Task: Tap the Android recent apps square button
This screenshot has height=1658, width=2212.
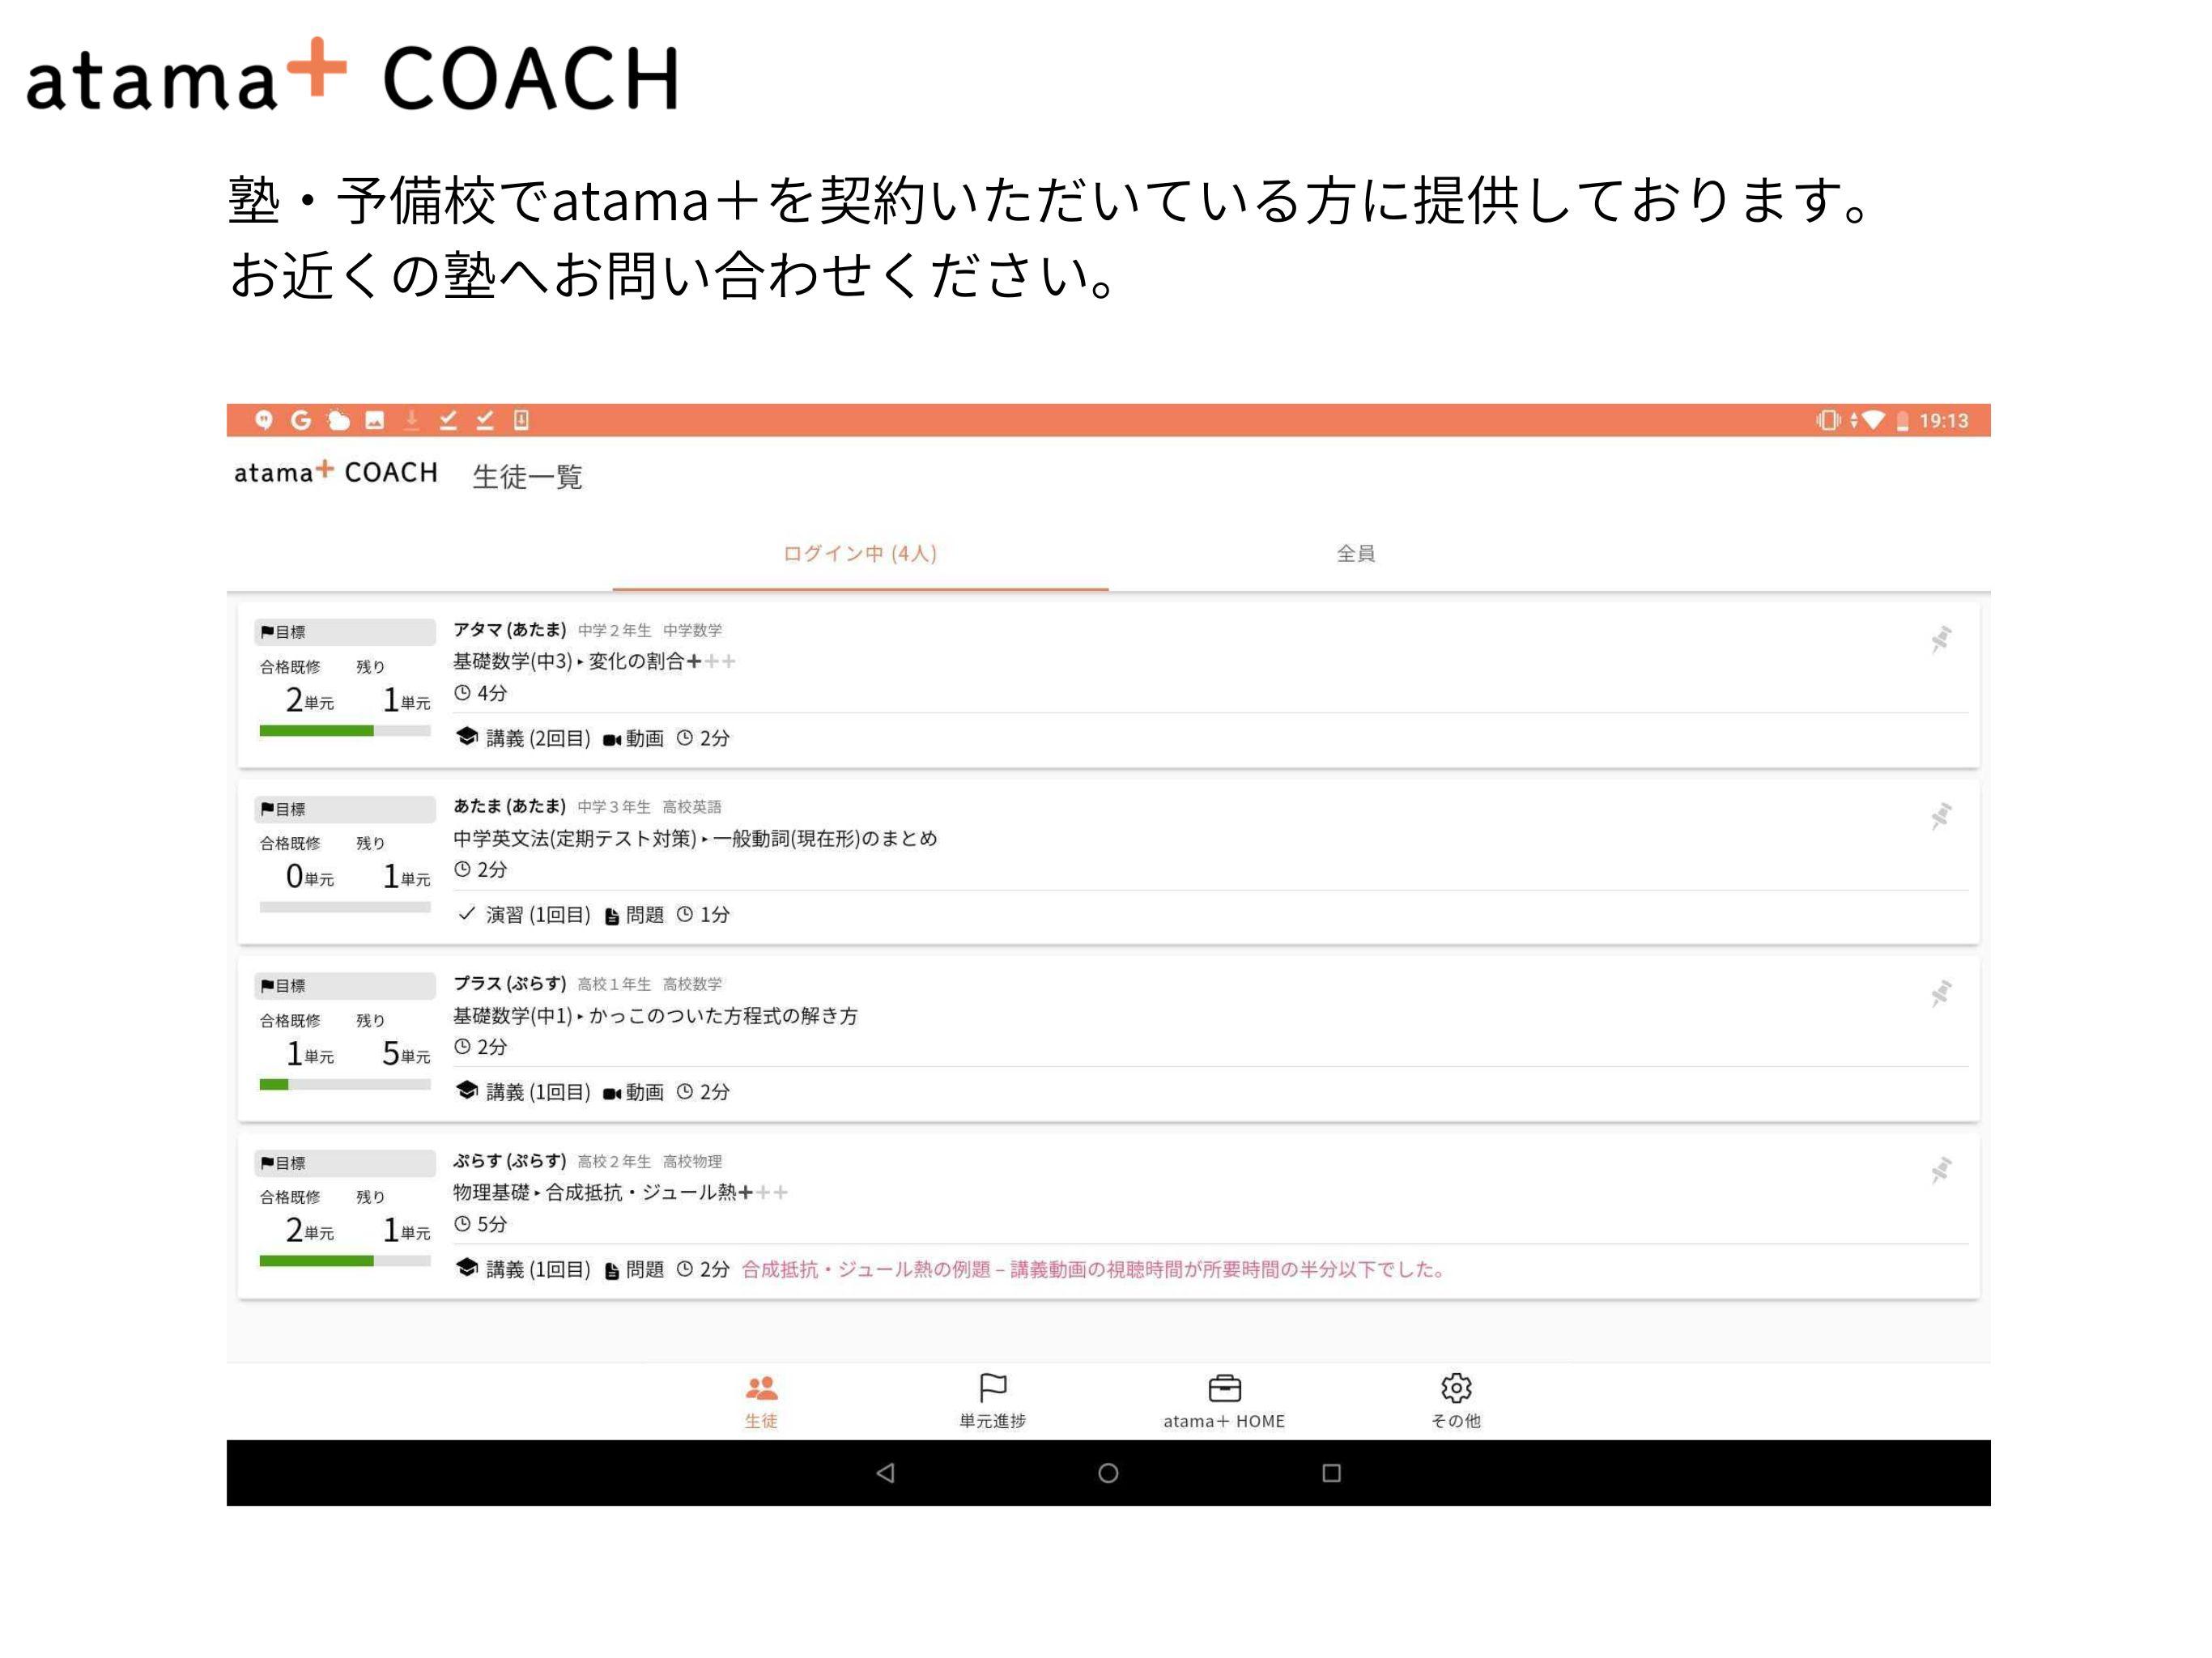Action: coord(1331,1473)
